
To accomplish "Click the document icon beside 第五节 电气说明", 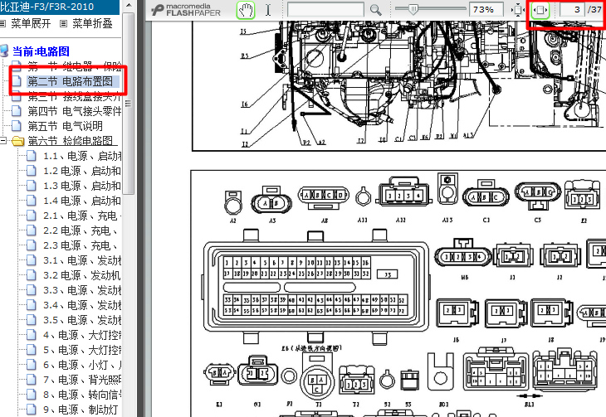I will coord(17,126).
